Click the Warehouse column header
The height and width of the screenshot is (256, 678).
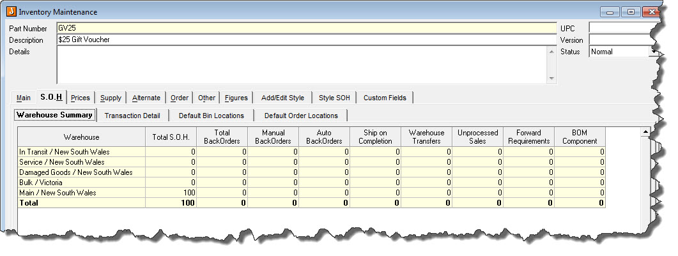click(81, 137)
